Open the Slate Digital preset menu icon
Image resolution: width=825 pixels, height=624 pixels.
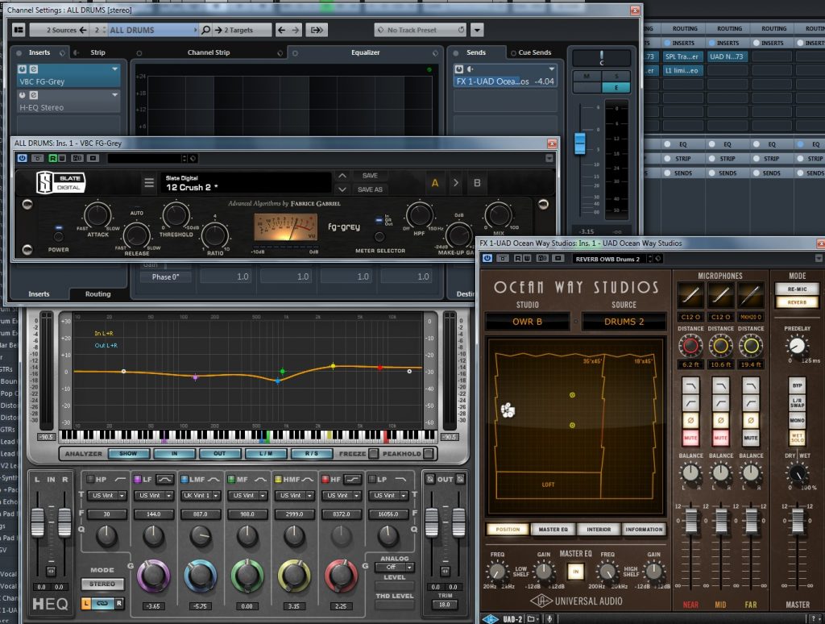pos(149,183)
